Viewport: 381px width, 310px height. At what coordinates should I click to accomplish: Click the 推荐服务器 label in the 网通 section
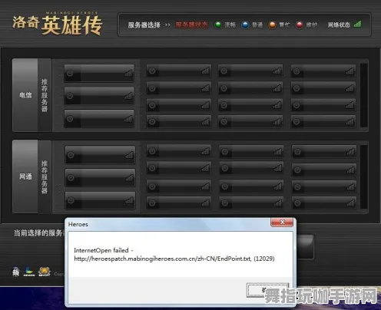(x=45, y=176)
